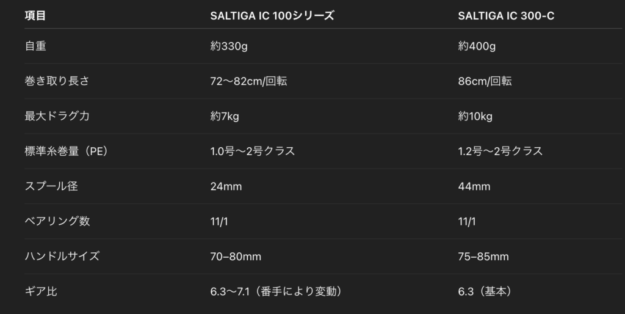Click the 項目 column header
The image size is (625, 314).
[x=35, y=16]
